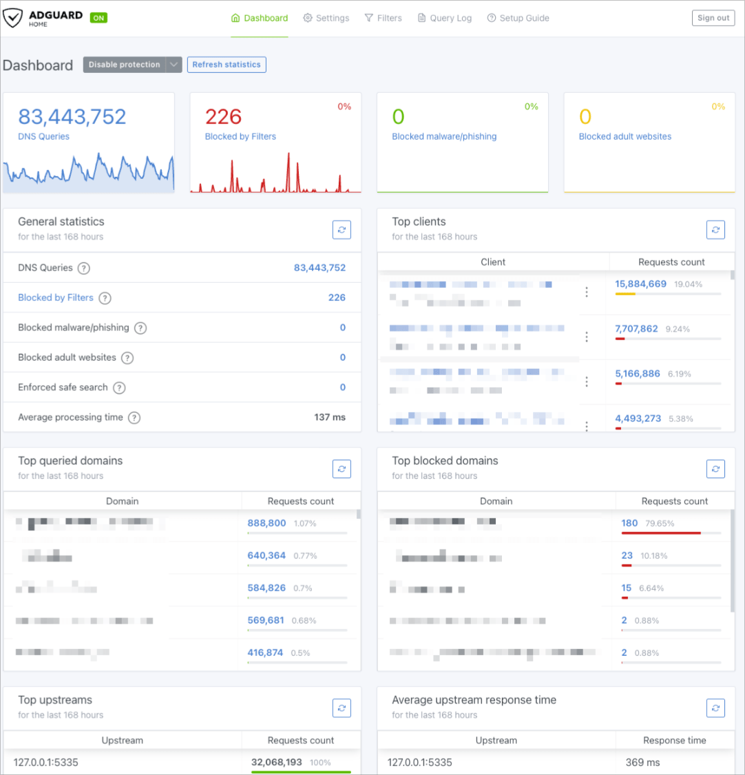Click help icon next to Enforced safe search
745x775 pixels.
[119, 387]
